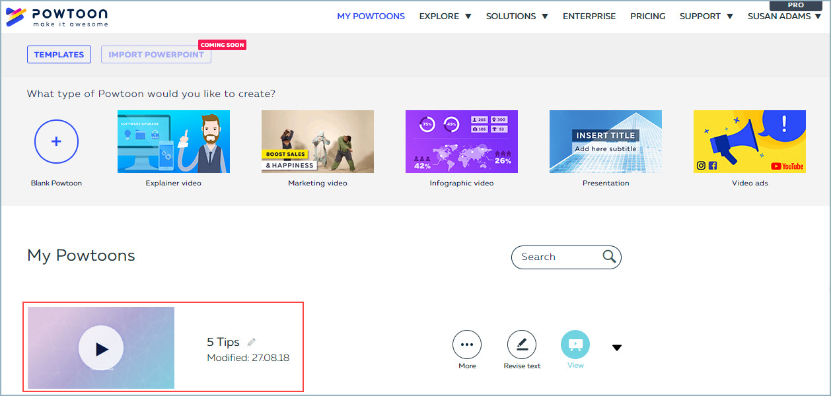Viewport: 831px width, 396px height.
Task: Click the 5 Tips title text
Action: 223,342
